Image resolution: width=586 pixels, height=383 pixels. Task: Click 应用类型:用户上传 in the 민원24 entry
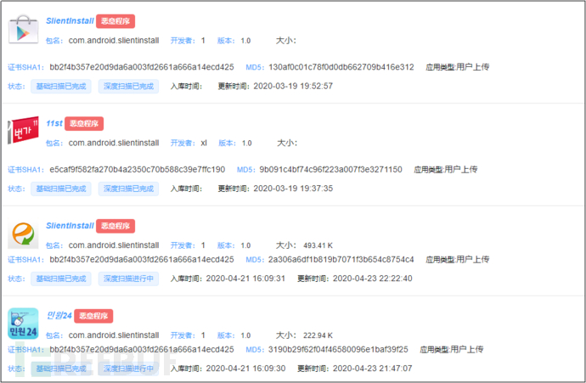[452, 349]
